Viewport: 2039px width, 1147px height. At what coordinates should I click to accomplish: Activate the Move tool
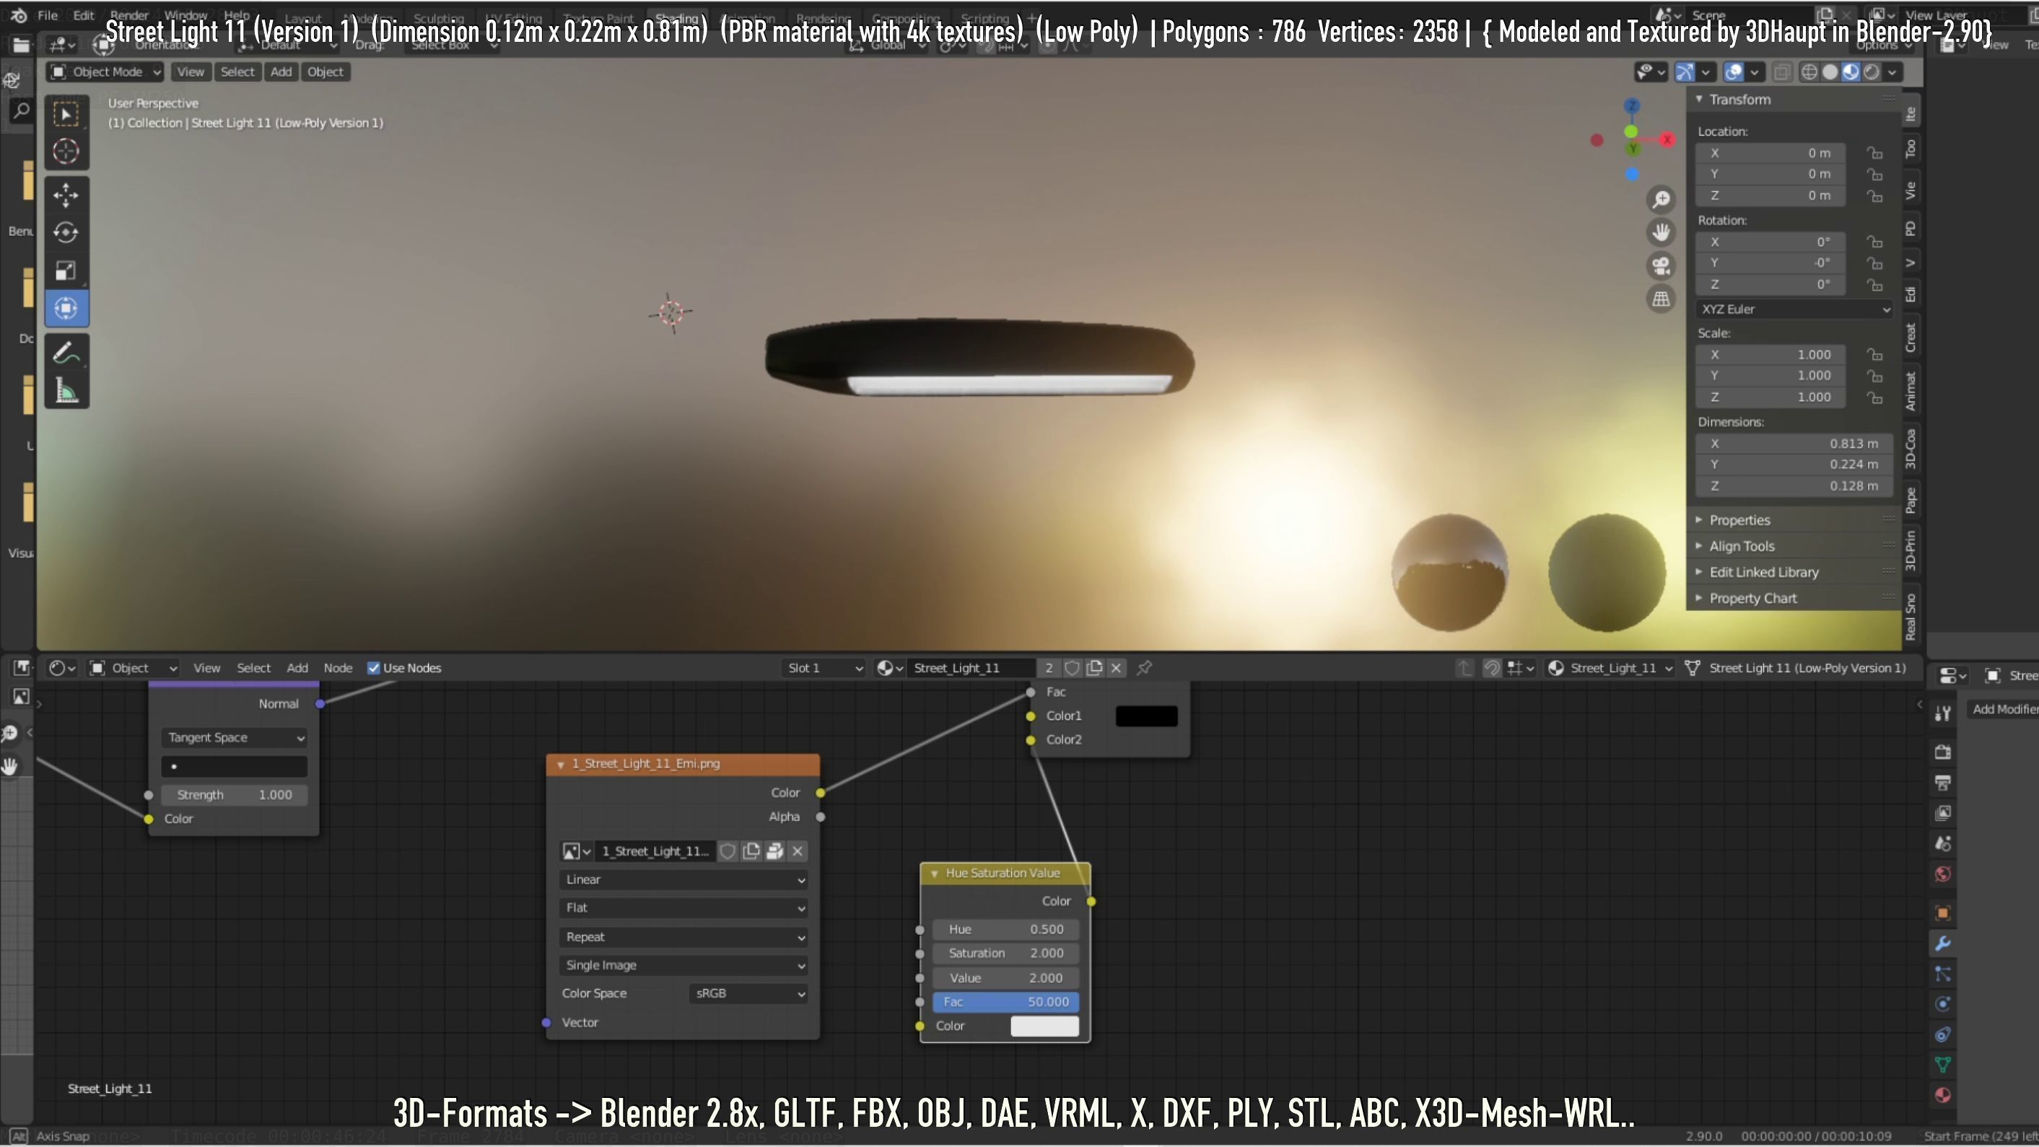66,195
